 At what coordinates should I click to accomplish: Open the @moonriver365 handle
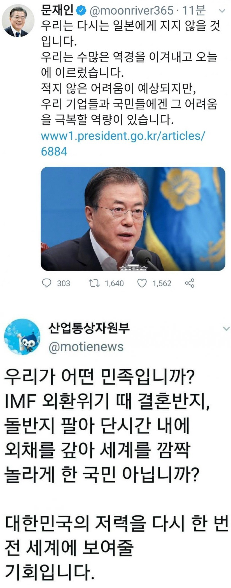(132, 11)
